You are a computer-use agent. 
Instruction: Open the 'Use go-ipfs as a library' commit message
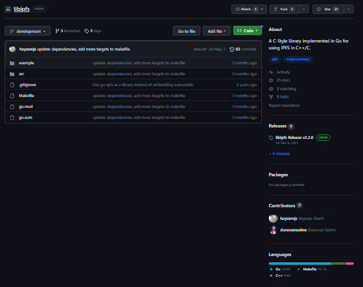pyautogui.click(x=143, y=84)
